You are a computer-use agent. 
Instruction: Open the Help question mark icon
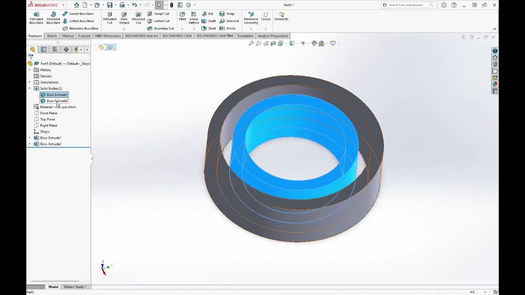click(x=454, y=5)
